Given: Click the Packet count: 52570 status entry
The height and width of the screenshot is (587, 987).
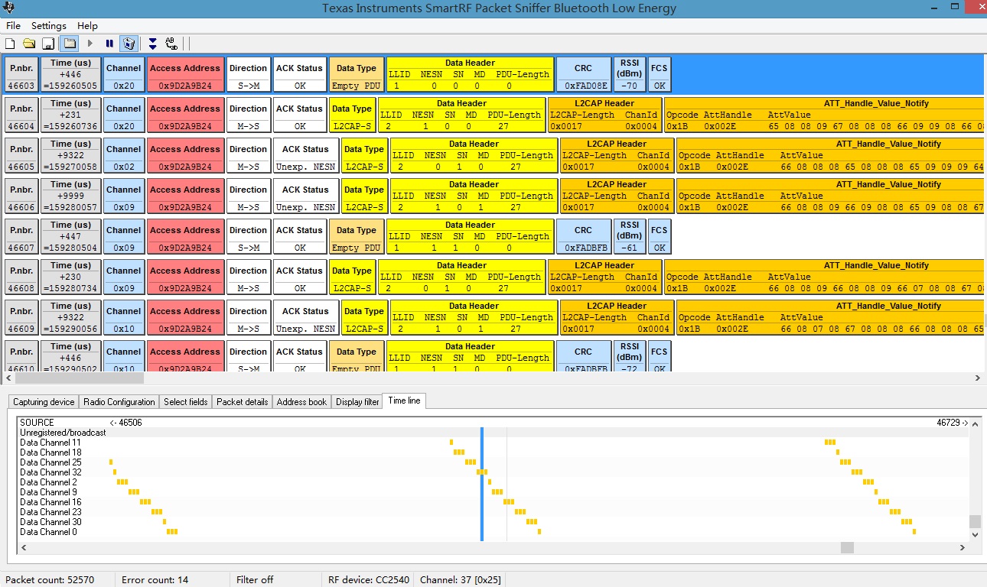Looking at the screenshot, I should click(50, 580).
